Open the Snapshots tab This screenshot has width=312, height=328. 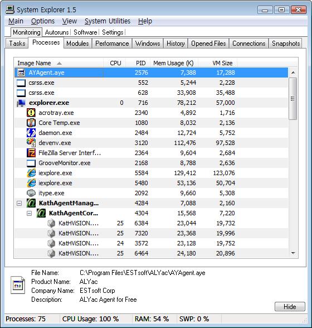click(x=286, y=44)
